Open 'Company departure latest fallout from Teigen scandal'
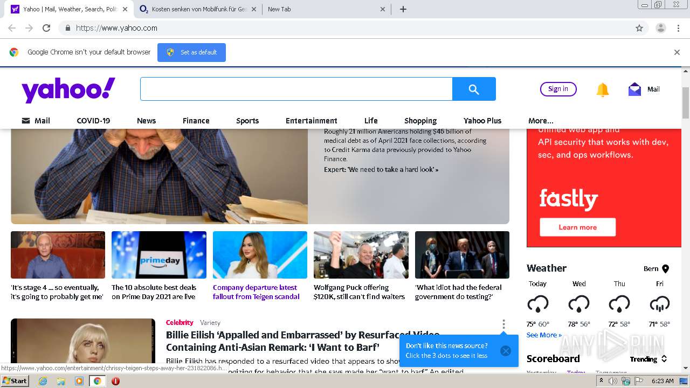 256,292
